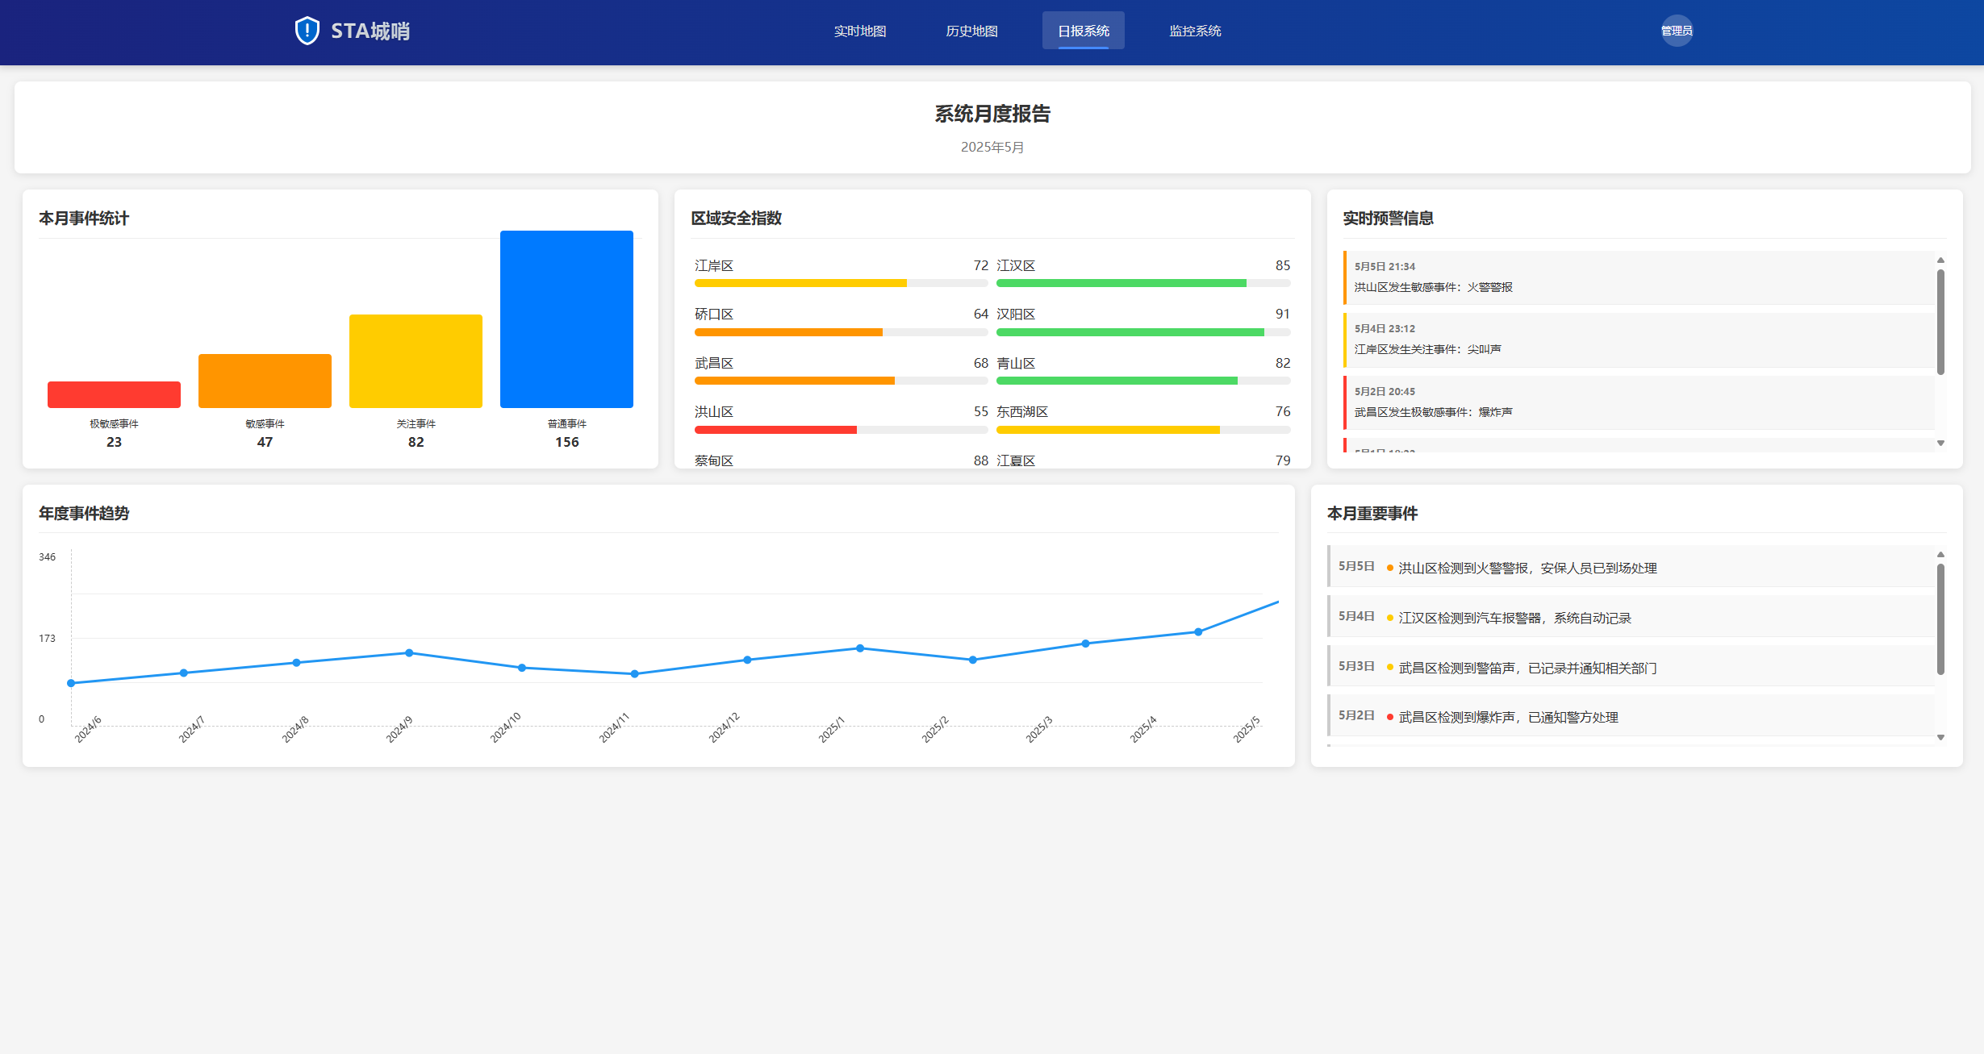1984x1054 pixels.
Task: Select the 日报系统 tab
Action: [1083, 31]
